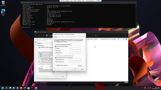Select 'Obtain an IP address automatically' radio button
This screenshot has height=90, width=161.
[56, 45]
